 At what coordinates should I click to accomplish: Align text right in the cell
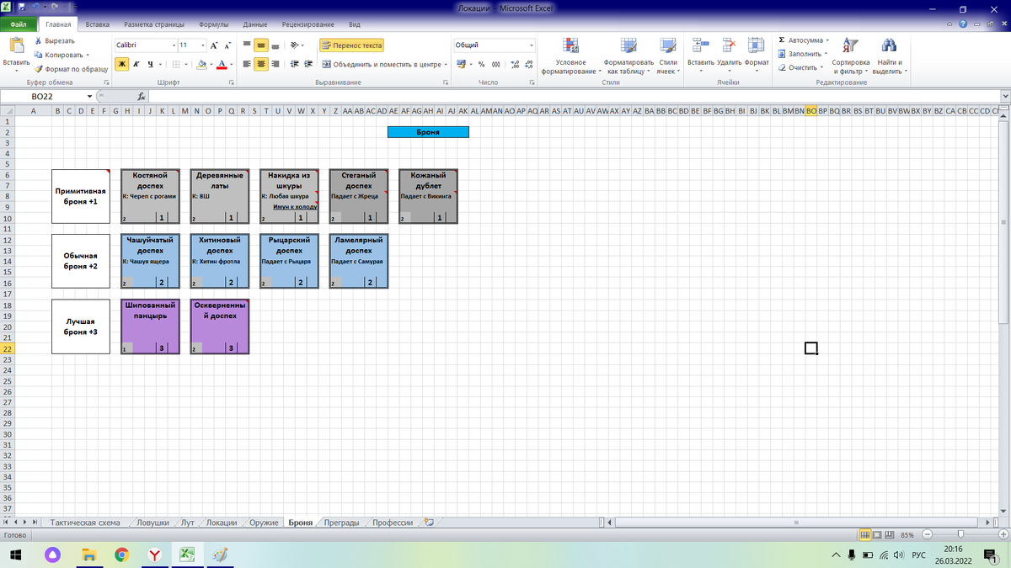pos(275,64)
